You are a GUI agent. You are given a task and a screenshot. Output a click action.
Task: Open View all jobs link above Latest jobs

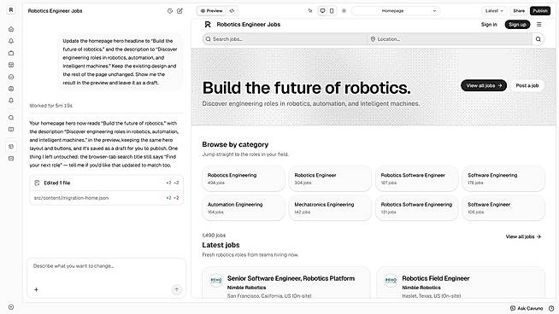tap(523, 236)
